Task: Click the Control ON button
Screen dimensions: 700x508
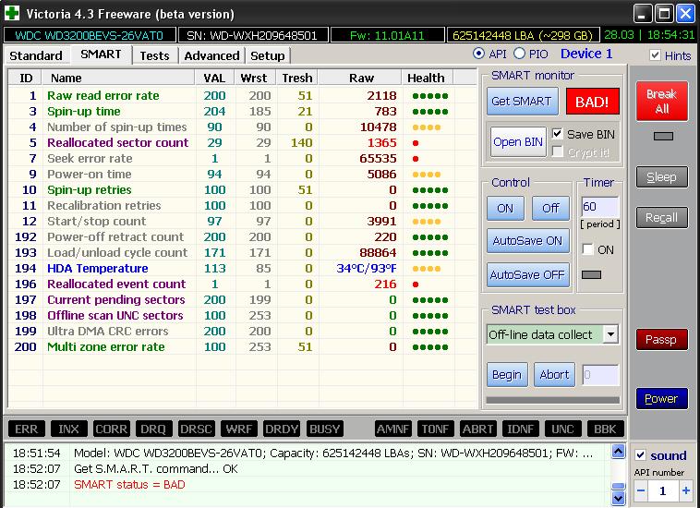Action: tap(505, 208)
